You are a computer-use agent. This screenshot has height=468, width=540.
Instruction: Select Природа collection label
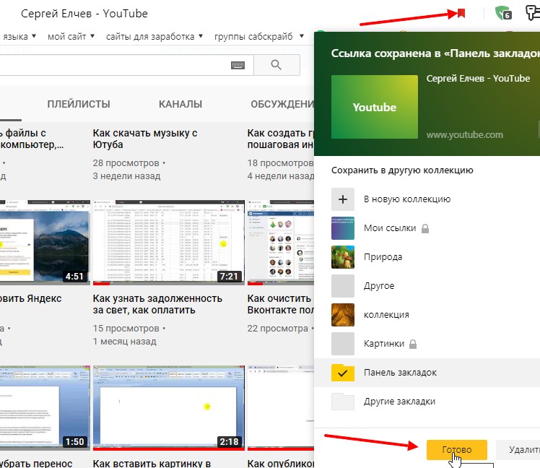[383, 257]
